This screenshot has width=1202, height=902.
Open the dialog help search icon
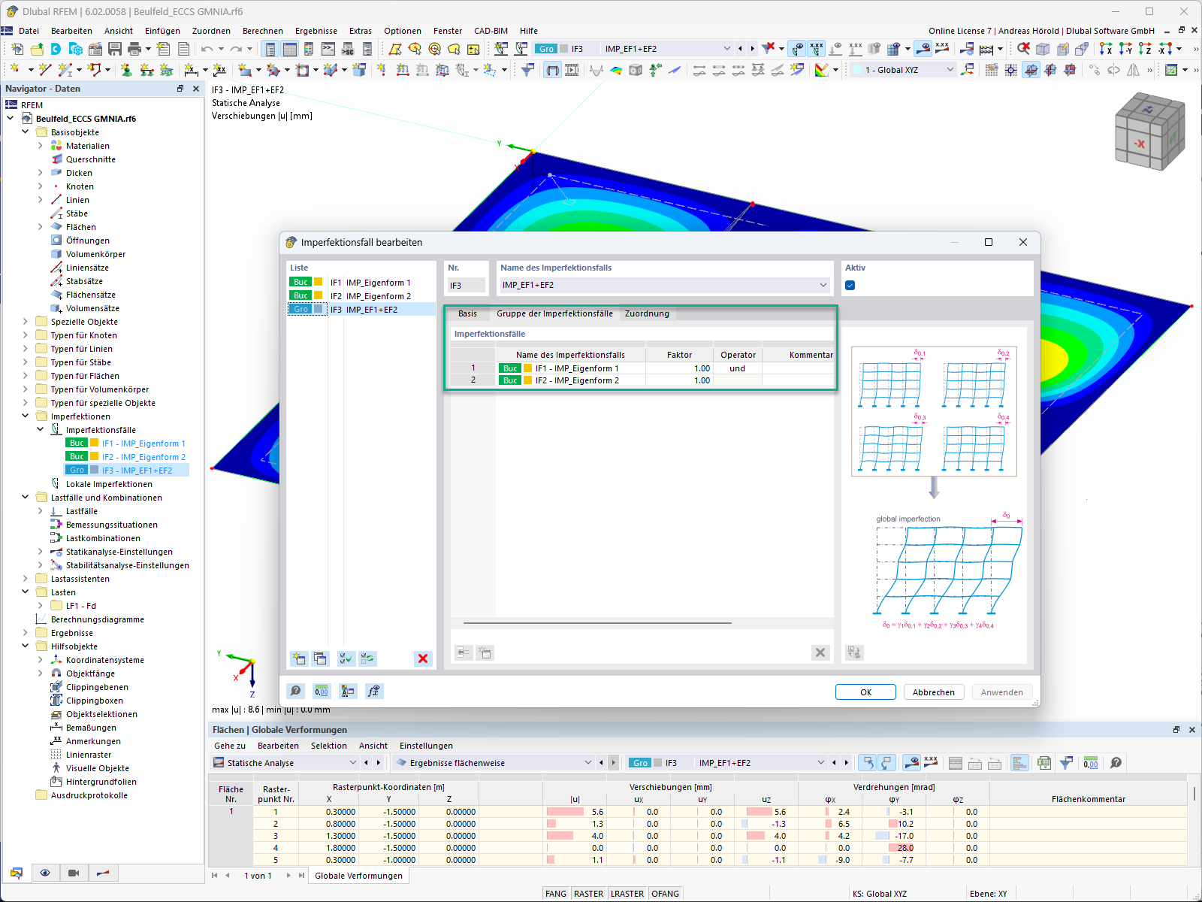[296, 691]
